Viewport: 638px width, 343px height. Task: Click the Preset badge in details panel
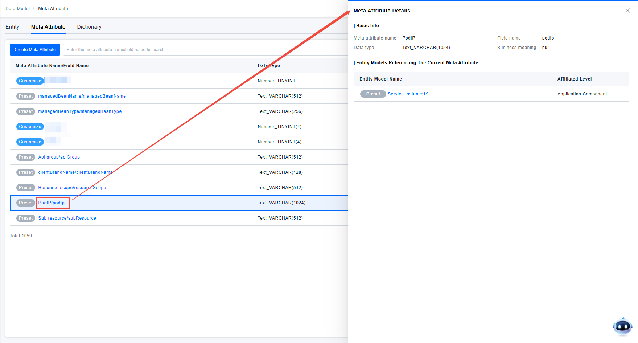(373, 94)
